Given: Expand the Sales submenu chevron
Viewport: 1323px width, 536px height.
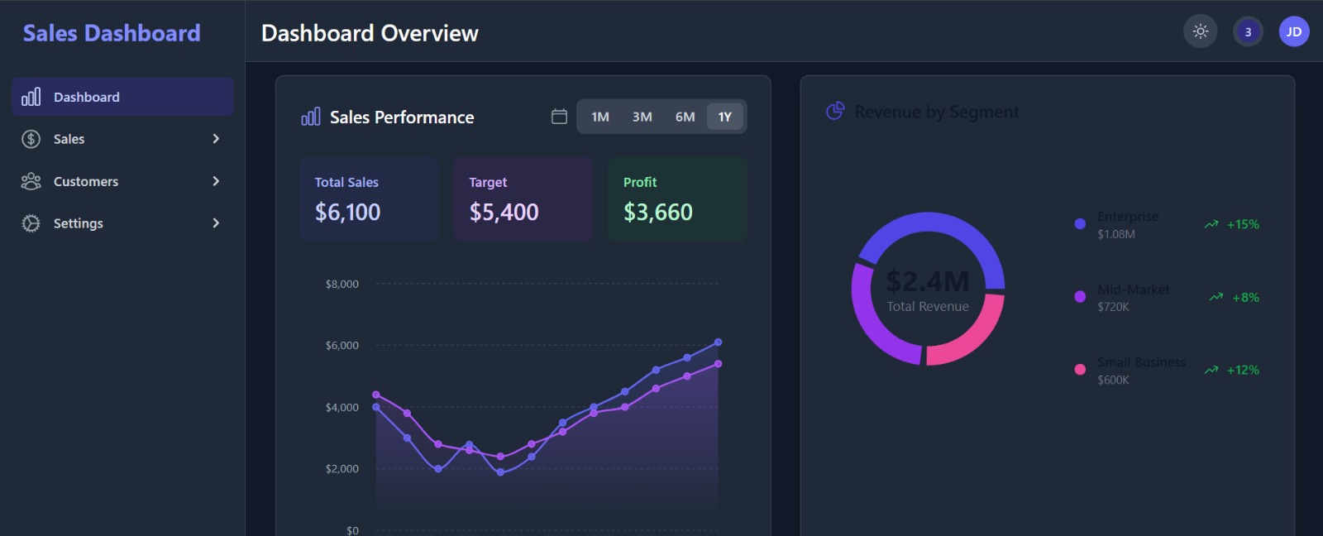Looking at the screenshot, I should (x=216, y=139).
